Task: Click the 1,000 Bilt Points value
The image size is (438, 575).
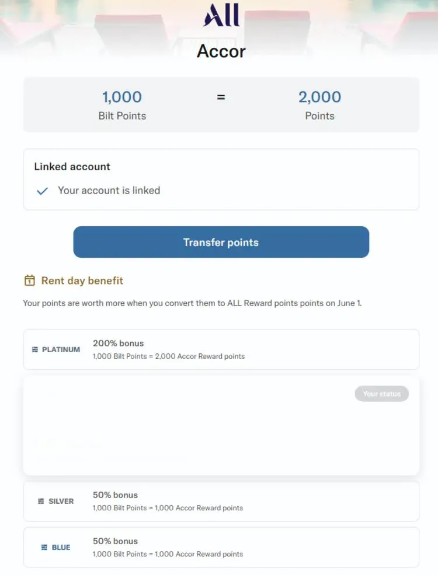Action: point(122,97)
